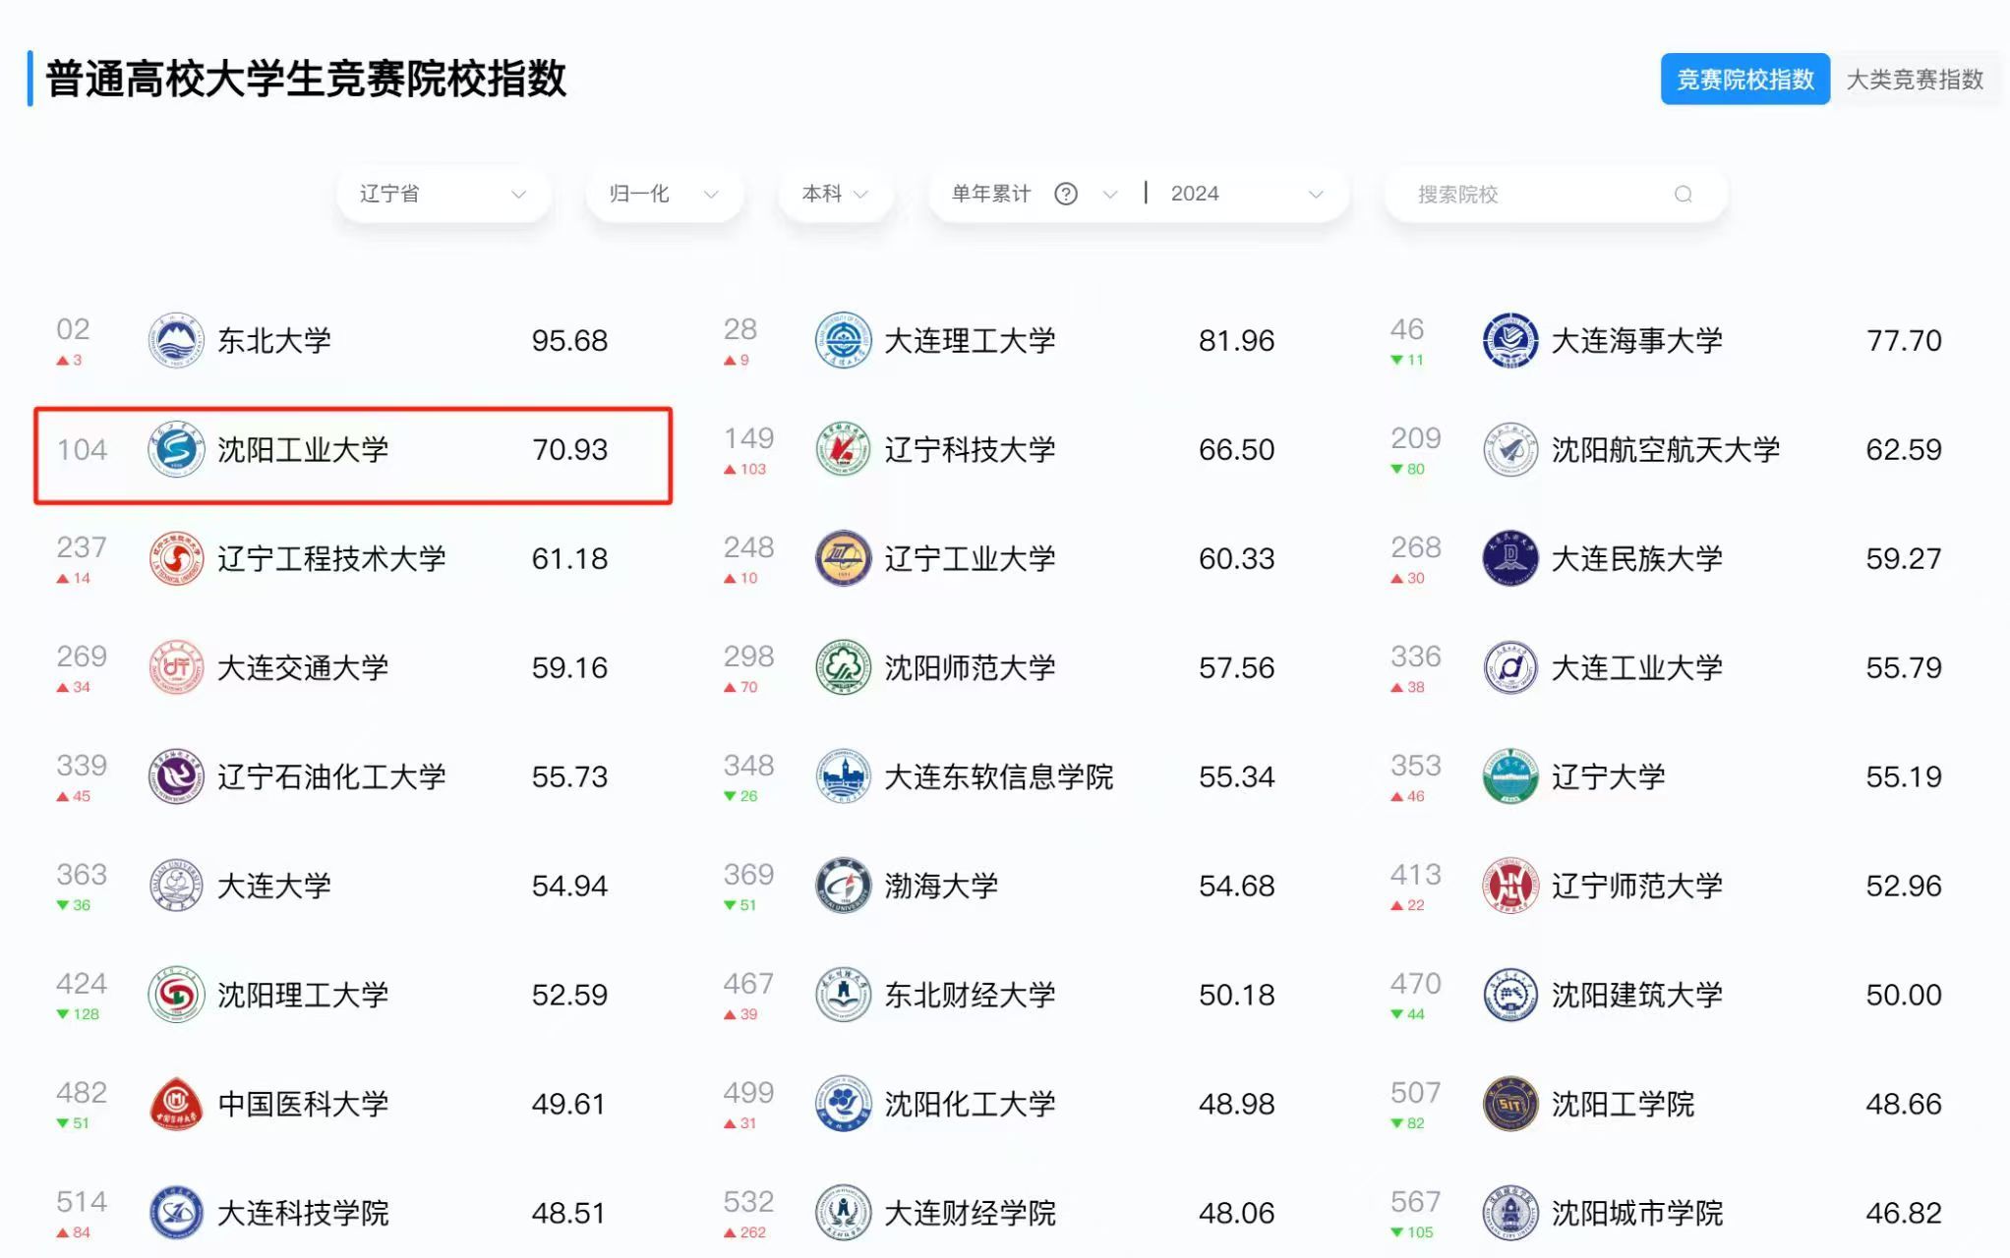The image size is (2010, 1258).
Task: Open the 2024 year selector
Action: 1246,195
